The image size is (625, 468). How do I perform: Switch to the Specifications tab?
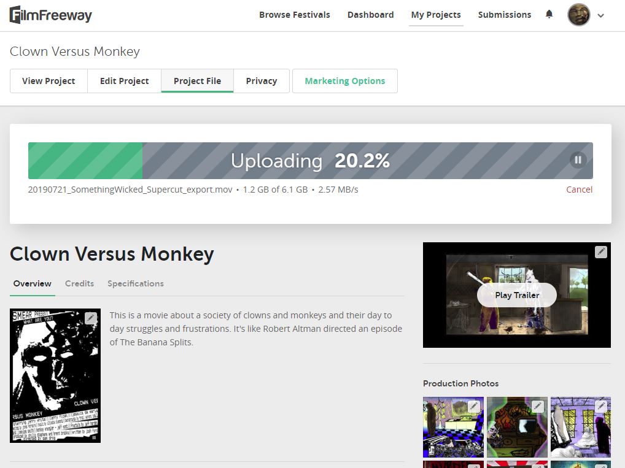pyautogui.click(x=136, y=283)
